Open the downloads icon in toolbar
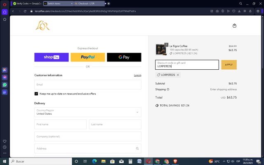This screenshot has width=264, height=165. tap(239, 11)
